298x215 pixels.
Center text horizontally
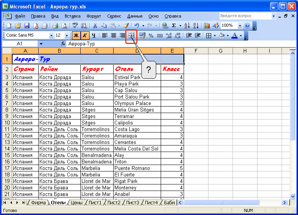(x=114, y=36)
